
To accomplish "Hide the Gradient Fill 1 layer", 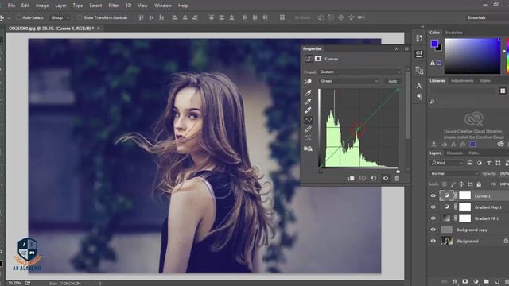I will pyautogui.click(x=433, y=218).
